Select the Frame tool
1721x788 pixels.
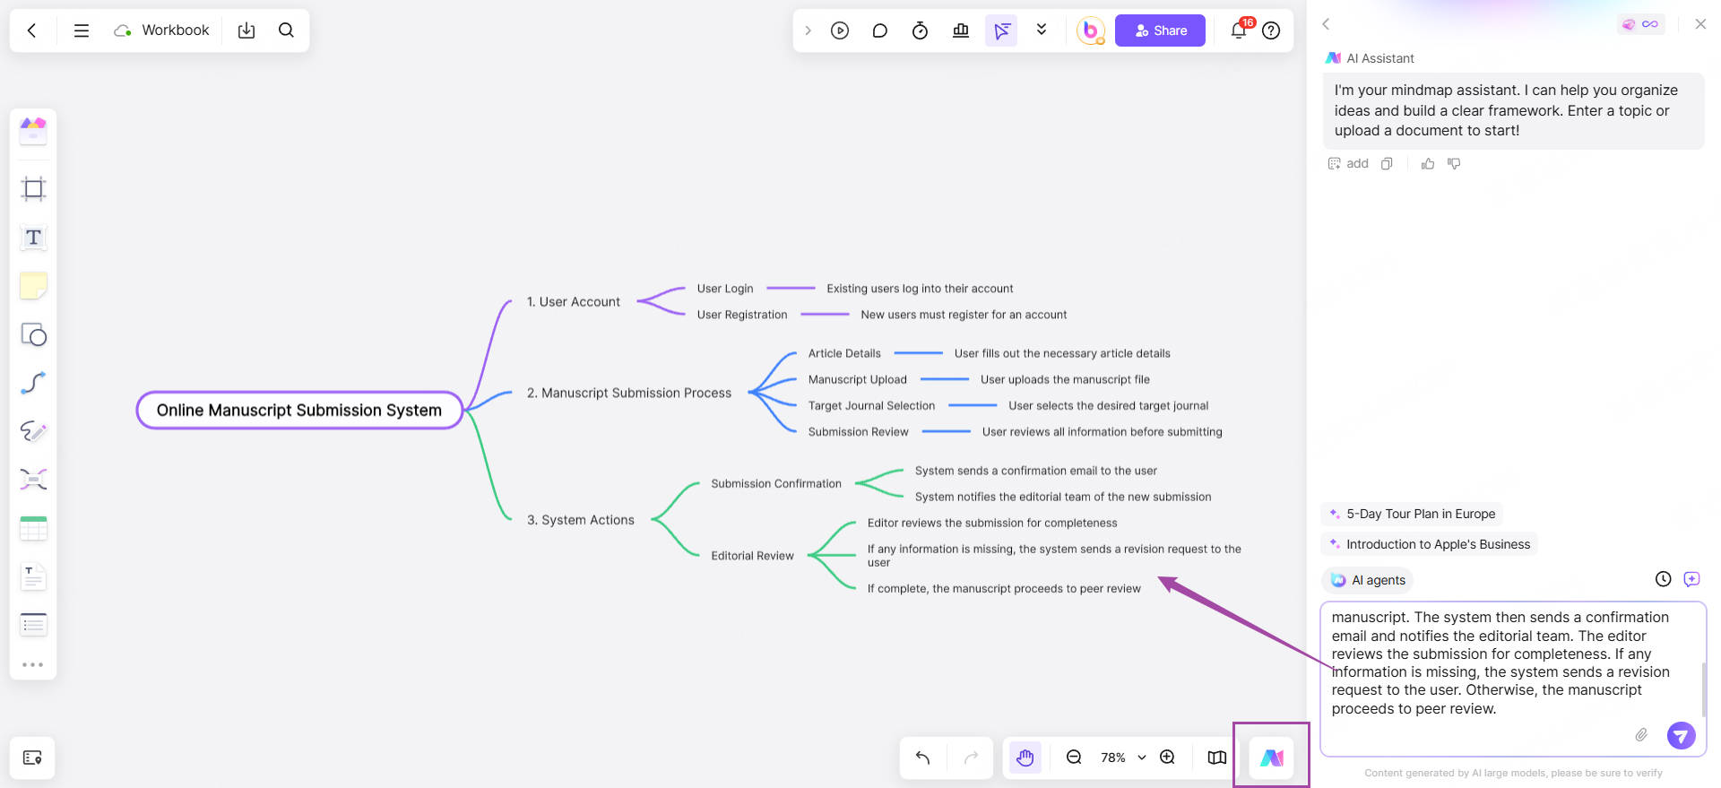coord(33,189)
